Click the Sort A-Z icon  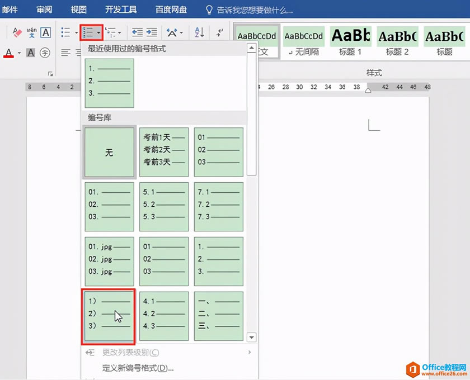[199, 32]
